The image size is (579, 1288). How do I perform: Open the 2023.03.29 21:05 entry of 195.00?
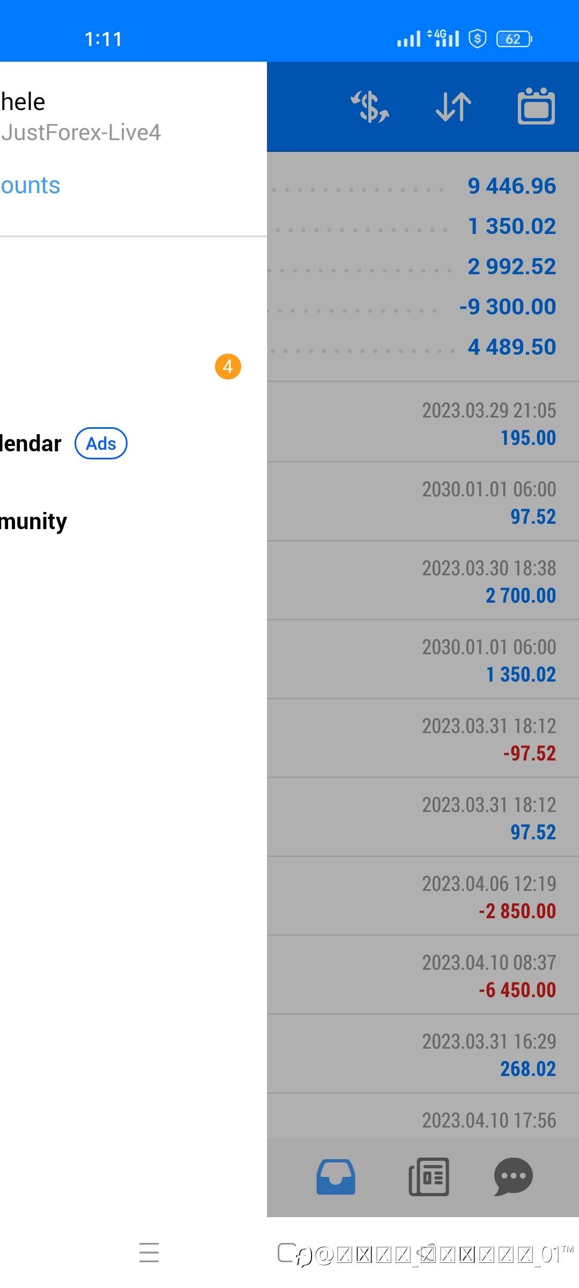pos(422,423)
